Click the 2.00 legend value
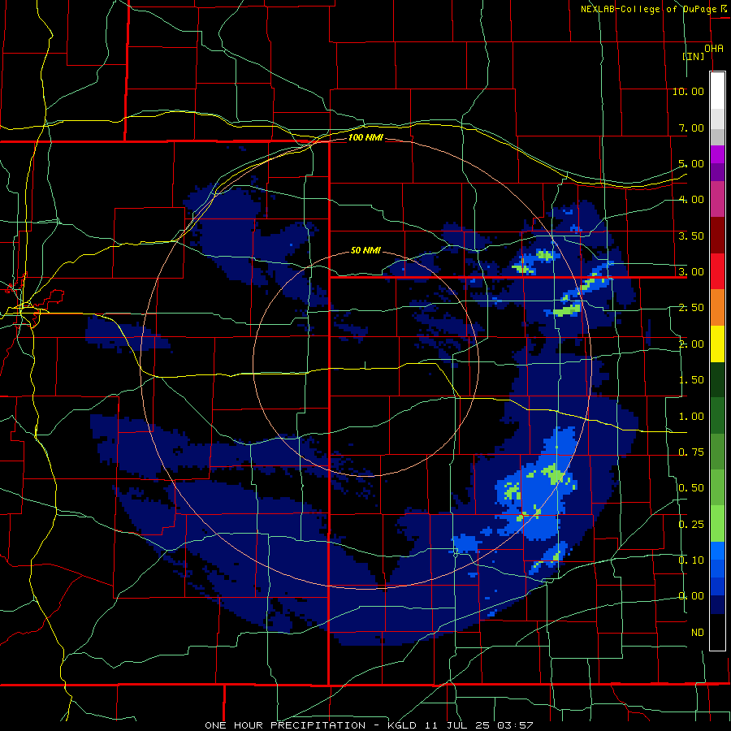 691,344
